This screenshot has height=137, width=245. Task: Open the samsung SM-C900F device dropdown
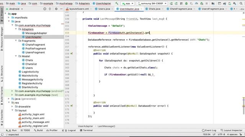click(152, 3)
